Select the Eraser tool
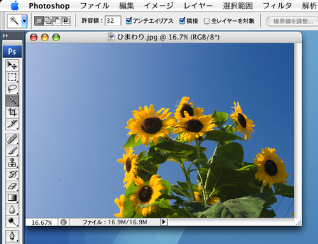 [x=12, y=186]
